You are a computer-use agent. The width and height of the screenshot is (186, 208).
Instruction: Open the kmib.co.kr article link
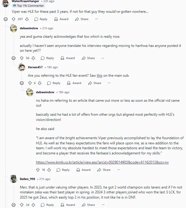[102, 162]
